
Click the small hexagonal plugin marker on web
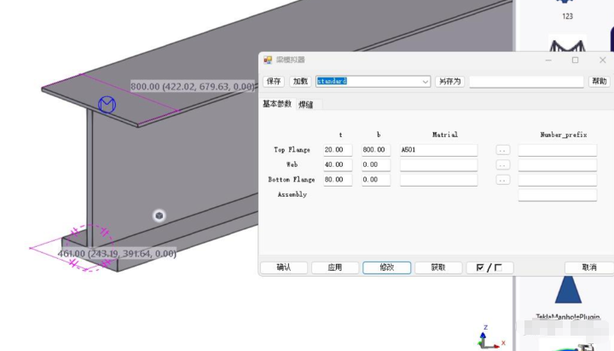(x=159, y=216)
